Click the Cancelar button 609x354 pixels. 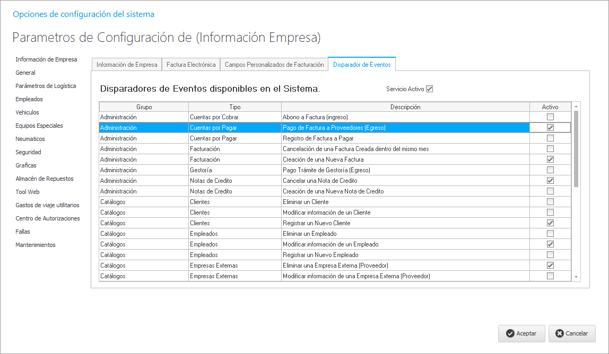point(571,333)
